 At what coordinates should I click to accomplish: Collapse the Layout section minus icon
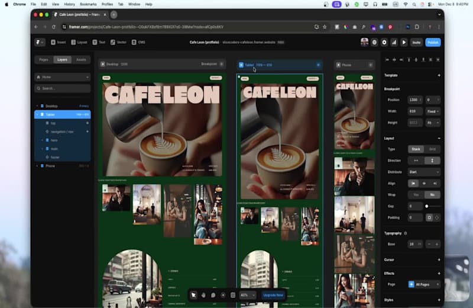(x=439, y=139)
